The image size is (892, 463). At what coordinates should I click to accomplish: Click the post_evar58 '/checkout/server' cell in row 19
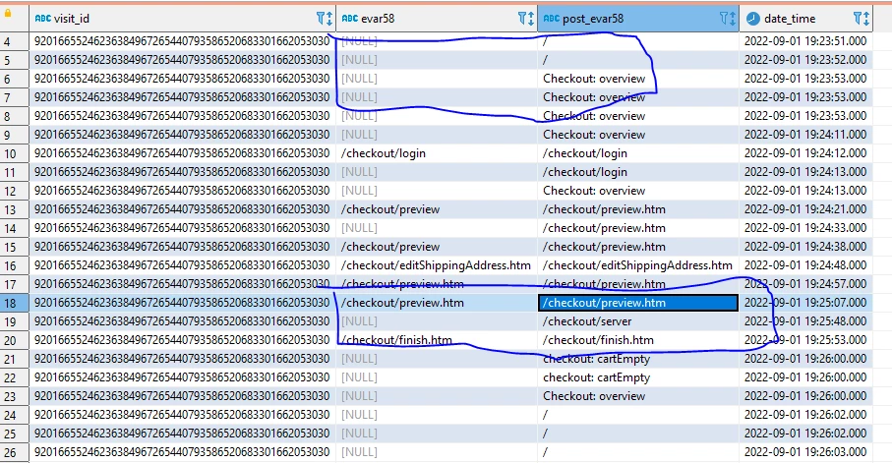638,321
